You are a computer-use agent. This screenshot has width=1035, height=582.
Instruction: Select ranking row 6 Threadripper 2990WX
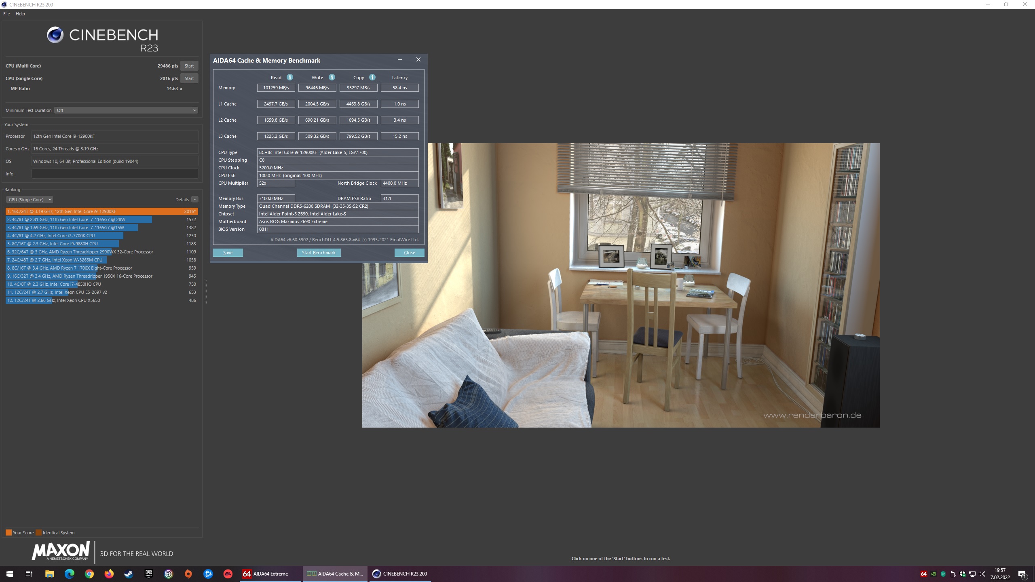[101, 252]
